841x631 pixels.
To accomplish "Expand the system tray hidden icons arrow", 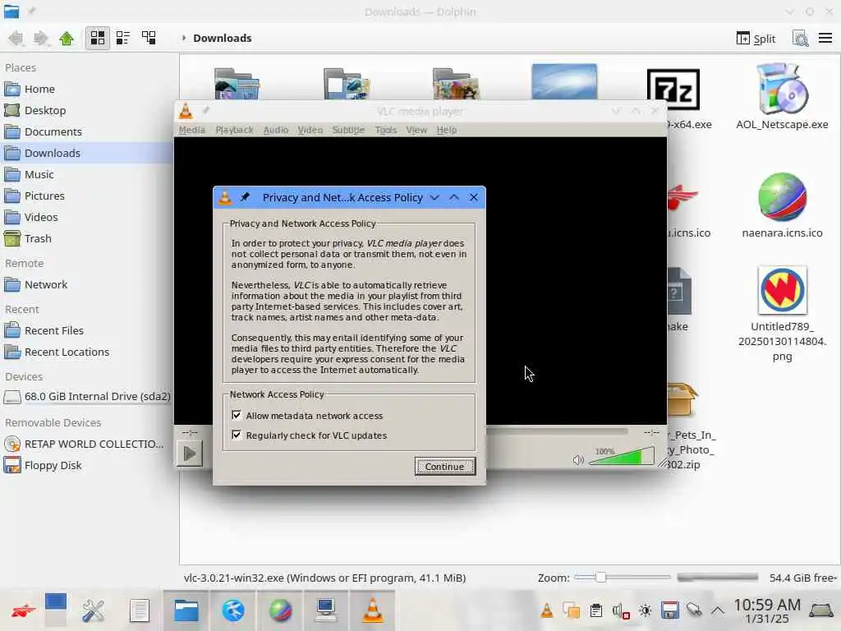I will (718, 610).
